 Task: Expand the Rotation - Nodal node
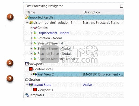point(31,38)
